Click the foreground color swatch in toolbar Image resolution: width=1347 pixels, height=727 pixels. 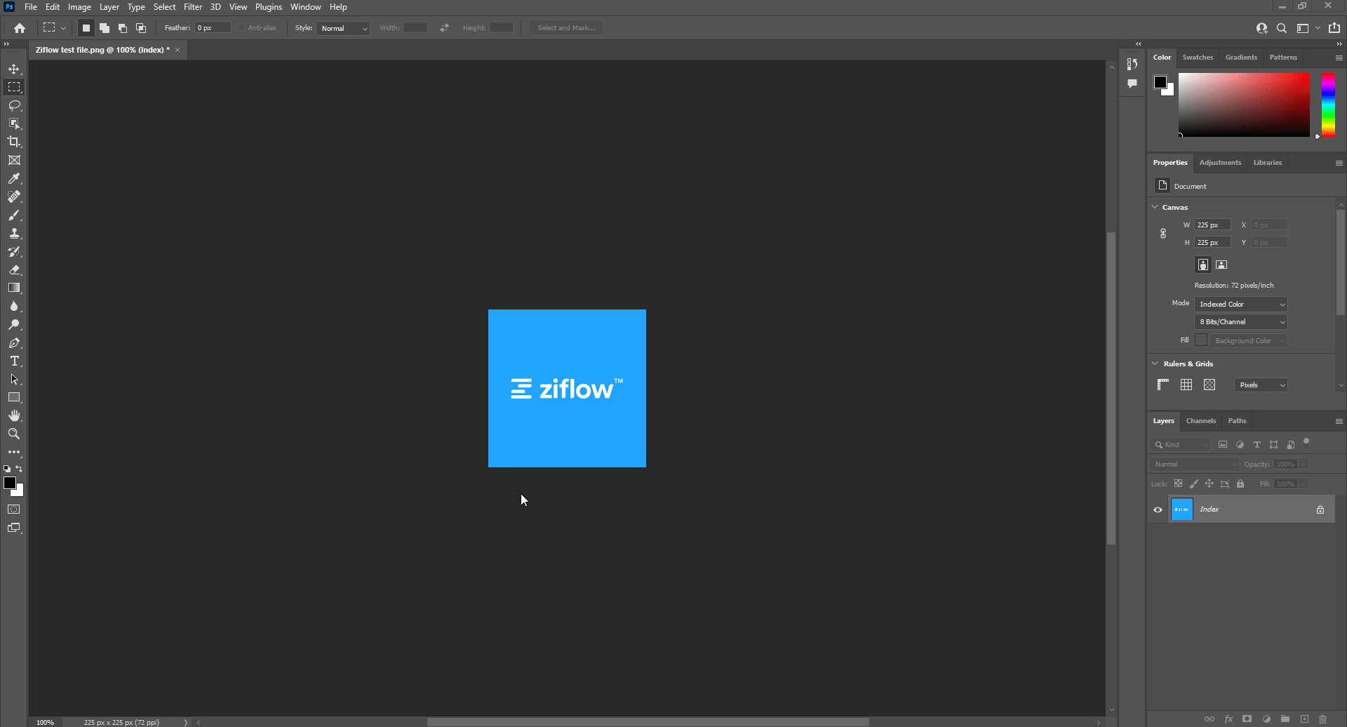(x=10, y=483)
